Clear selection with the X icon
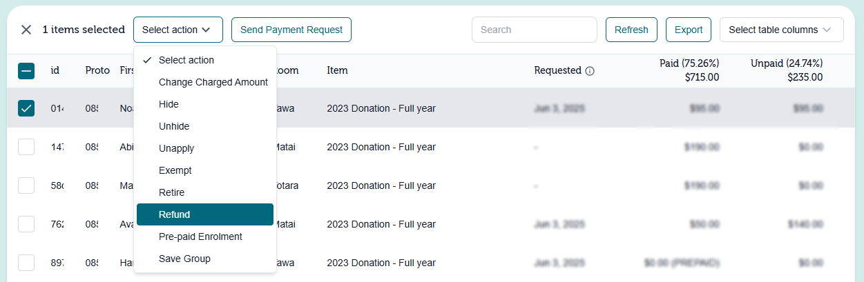Viewport: 864px width, 282px height. (26, 30)
